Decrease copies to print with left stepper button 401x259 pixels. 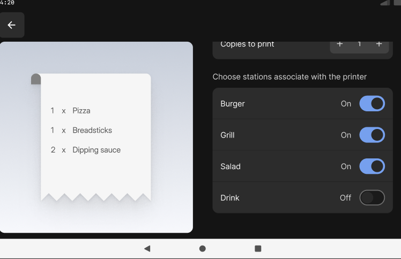[340, 44]
